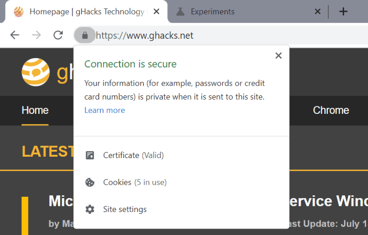Click the Site settings gear icon
The image size is (368, 235).
[x=90, y=209]
